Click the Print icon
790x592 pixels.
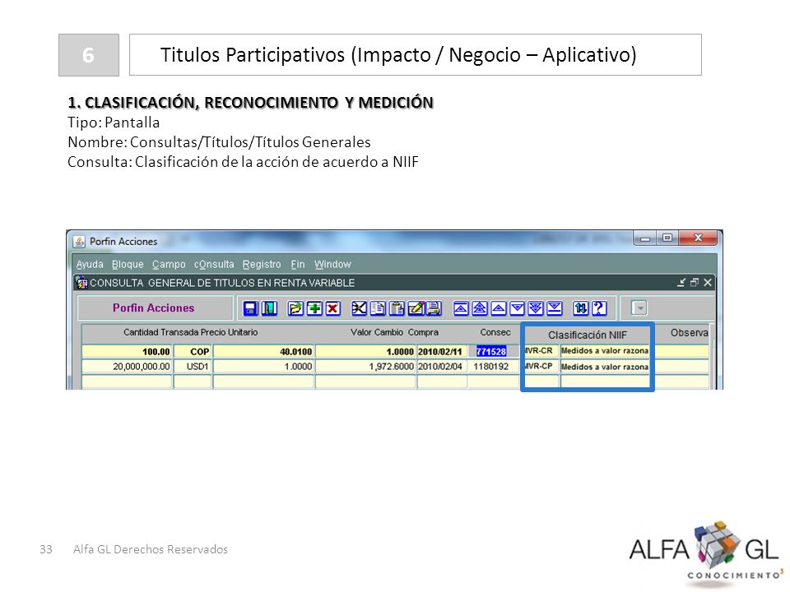pyautogui.click(x=434, y=308)
